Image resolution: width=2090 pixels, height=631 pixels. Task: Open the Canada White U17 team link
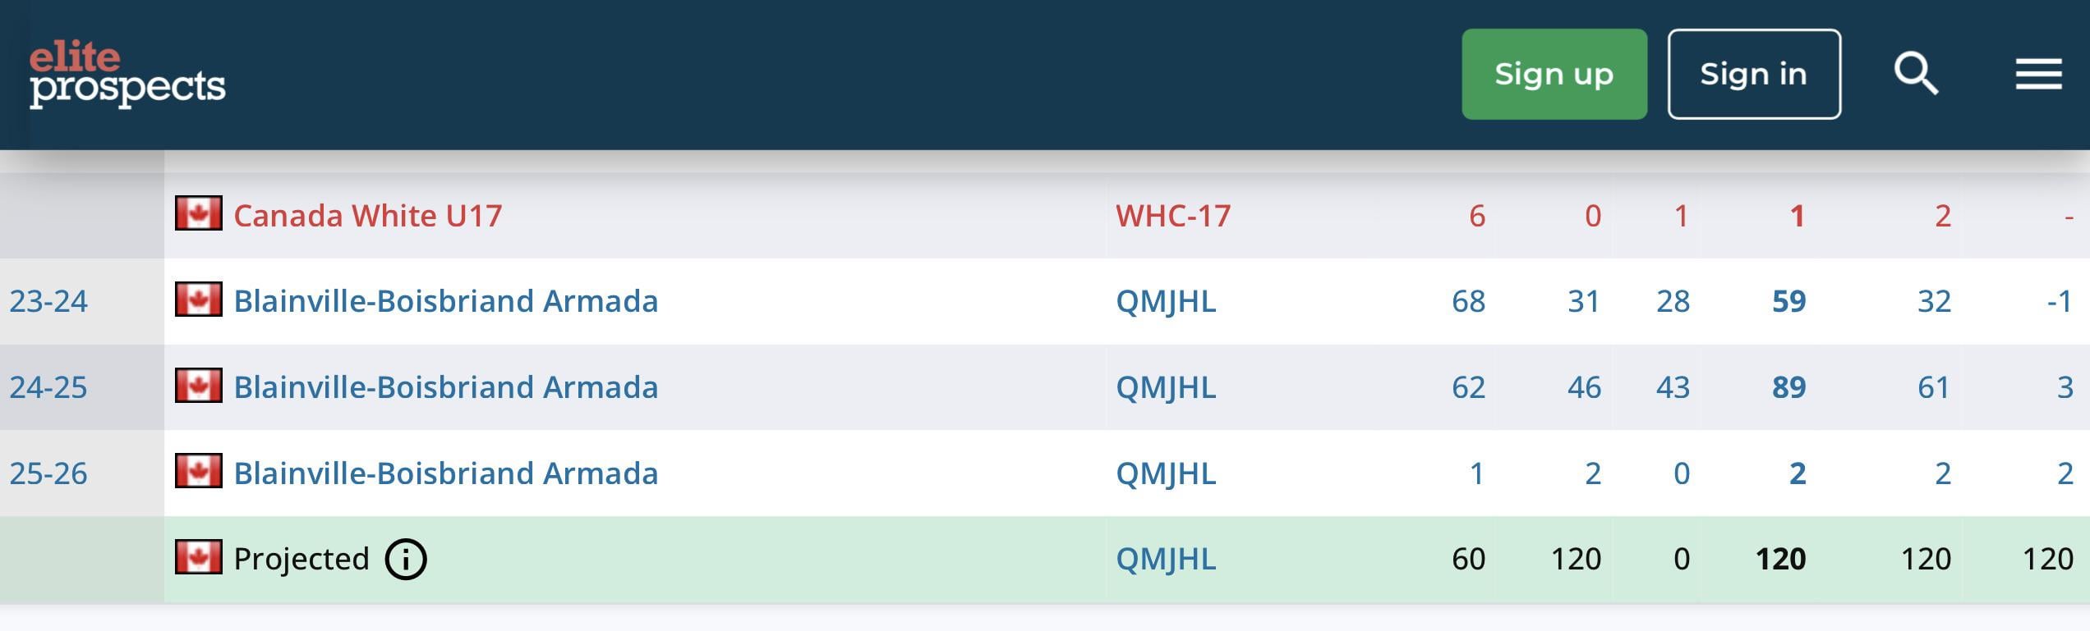point(367,216)
